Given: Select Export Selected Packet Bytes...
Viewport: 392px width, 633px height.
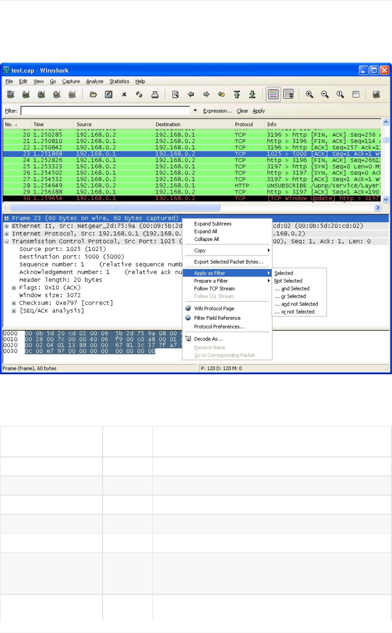Looking at the screenshot, I should (227, 262).
